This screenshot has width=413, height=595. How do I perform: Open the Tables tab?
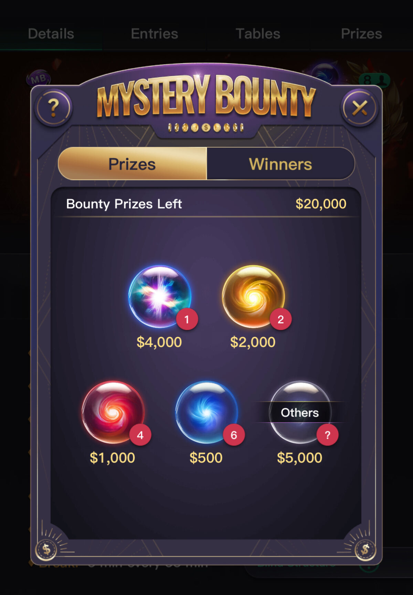258,34
